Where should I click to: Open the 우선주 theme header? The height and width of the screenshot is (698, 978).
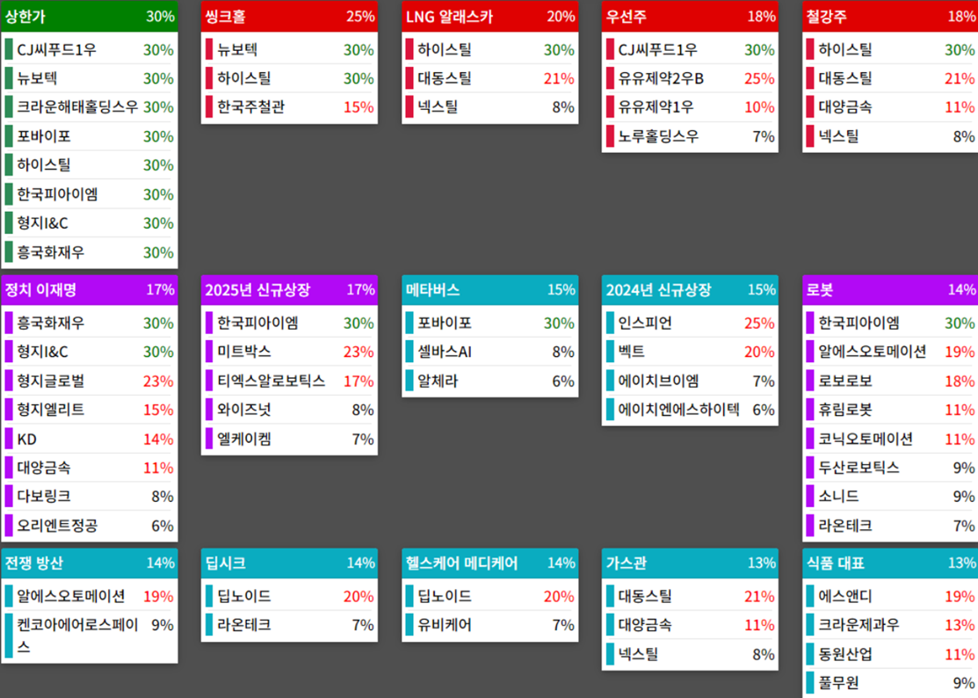(x=690, y=17)
